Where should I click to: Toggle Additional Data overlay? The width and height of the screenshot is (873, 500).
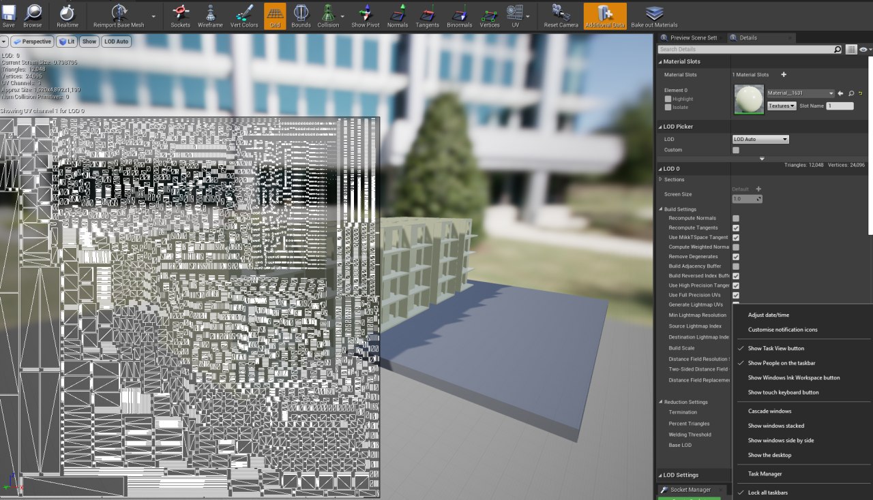[605, 15]
